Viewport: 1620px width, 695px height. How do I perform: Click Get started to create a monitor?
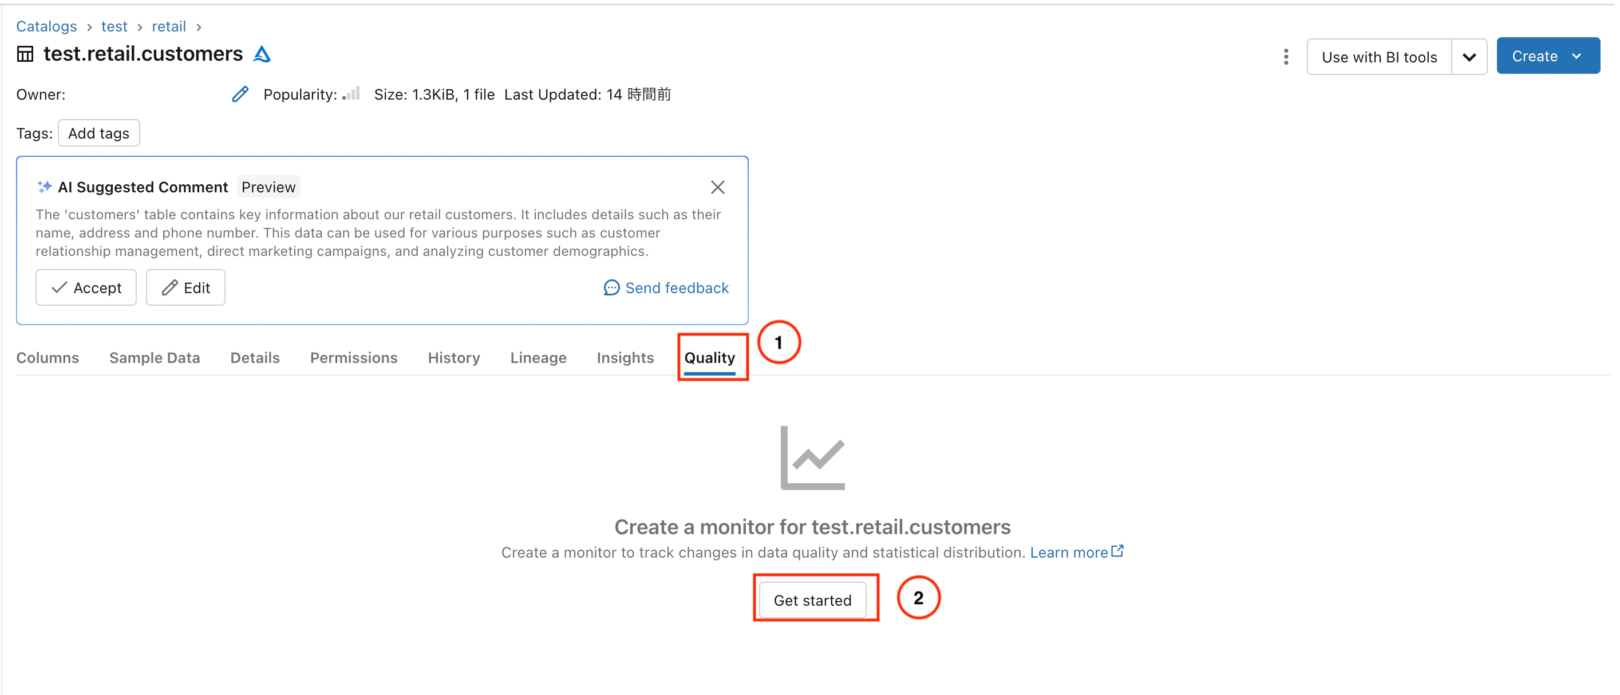point(812,599)
